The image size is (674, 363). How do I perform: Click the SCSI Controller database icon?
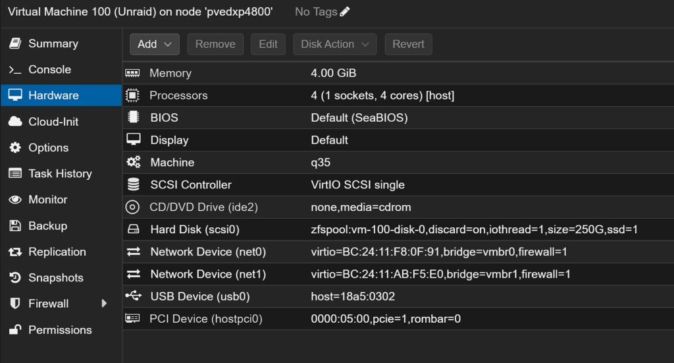[133, 184]
